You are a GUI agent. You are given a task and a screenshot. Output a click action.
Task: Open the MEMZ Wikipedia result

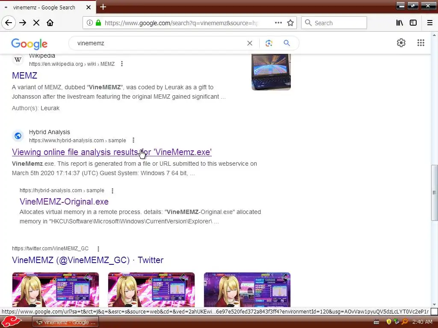[24, 76]
